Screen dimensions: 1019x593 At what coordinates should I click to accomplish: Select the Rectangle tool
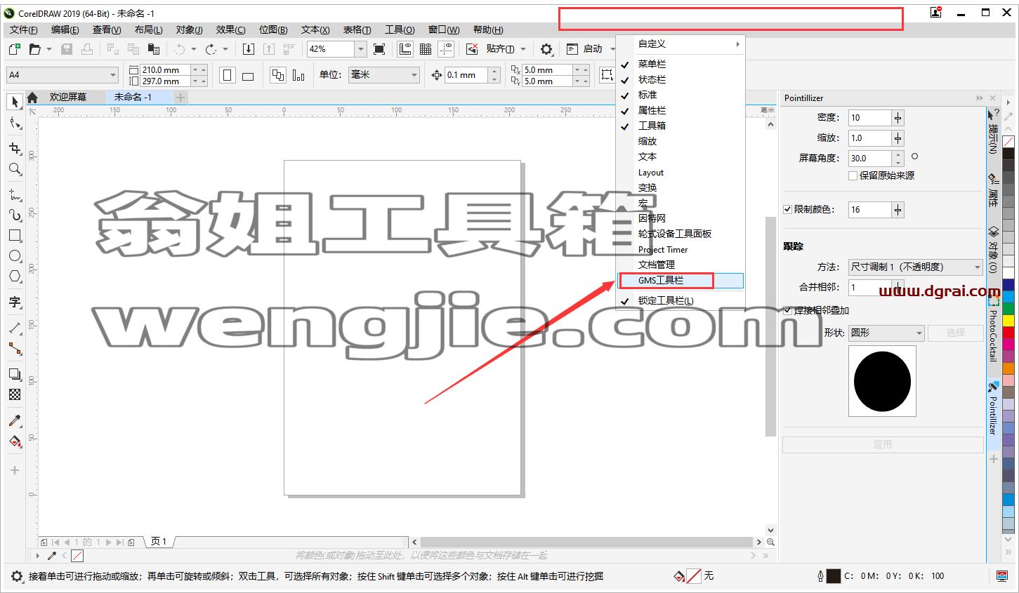(15, 235)
